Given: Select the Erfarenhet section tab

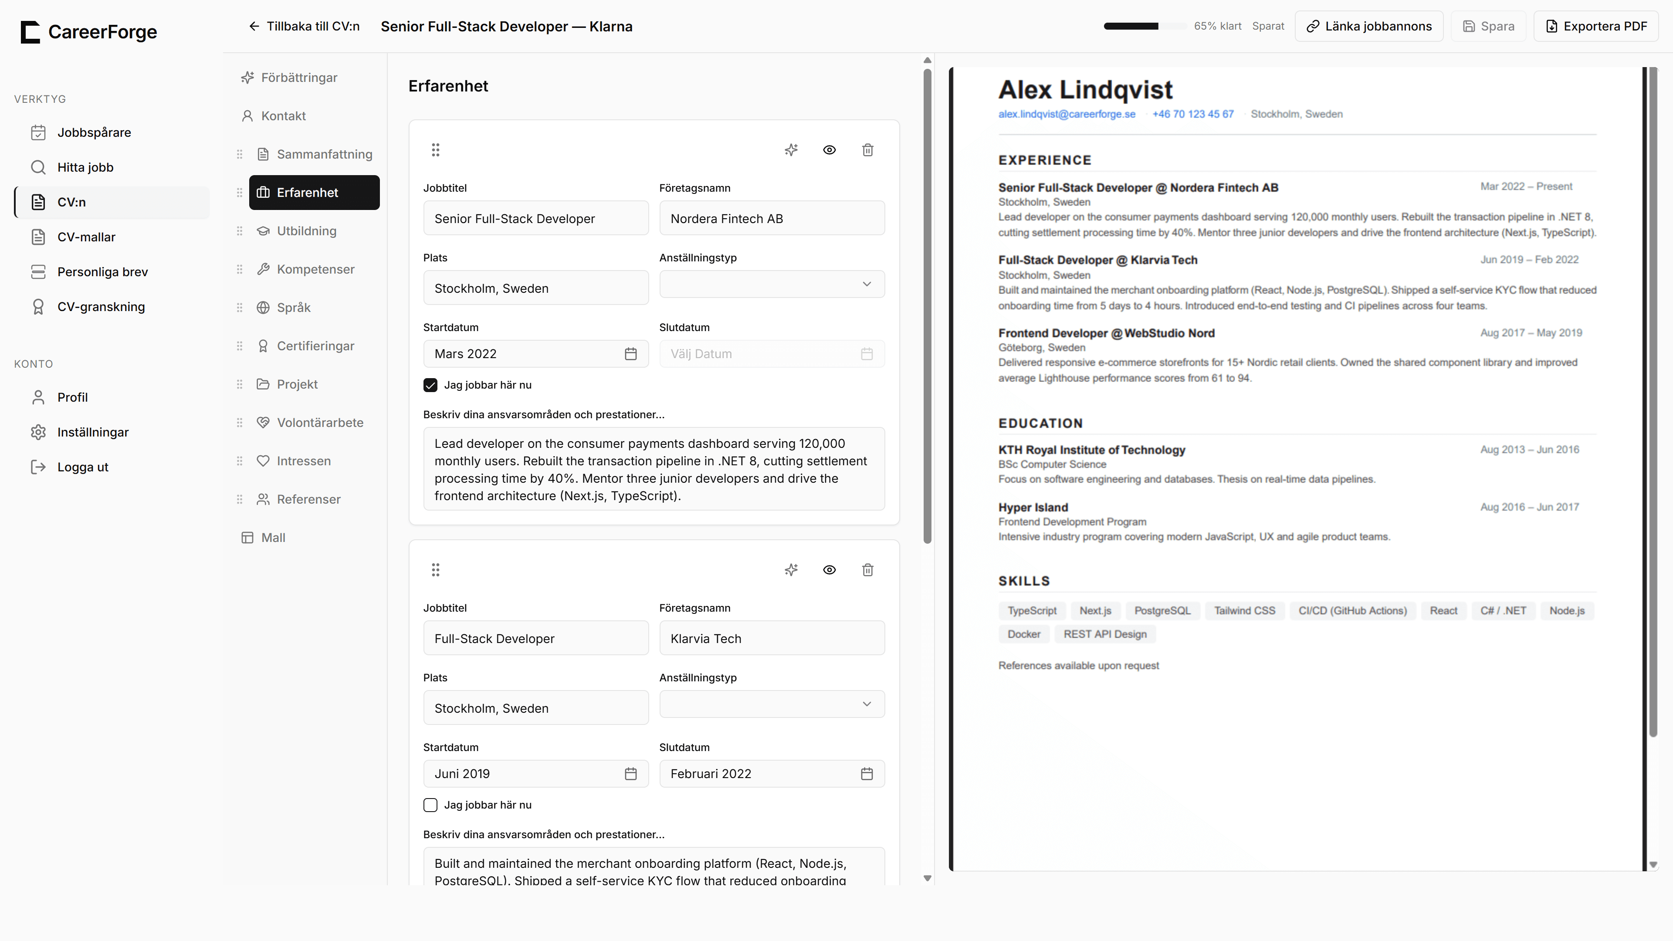Looking at the screenshot, I should pos(314,192).
